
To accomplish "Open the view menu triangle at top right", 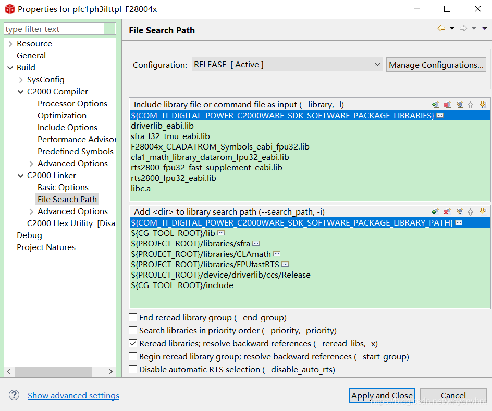I will pos(485,28).
